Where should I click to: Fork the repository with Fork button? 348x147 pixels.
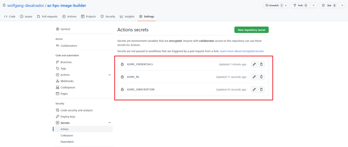(301, 5)
